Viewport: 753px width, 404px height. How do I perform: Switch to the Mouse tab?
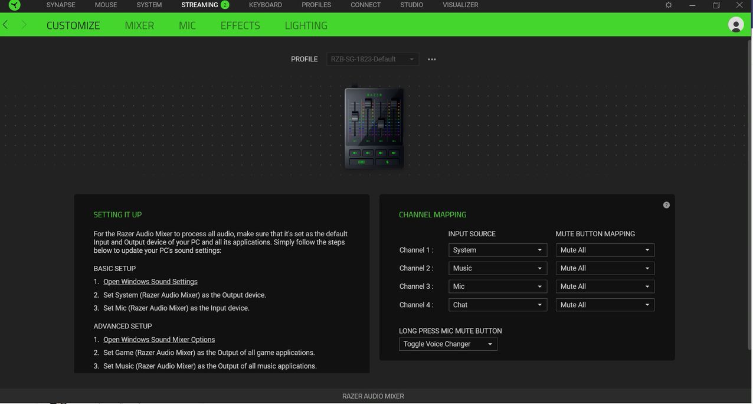[106, 5]
